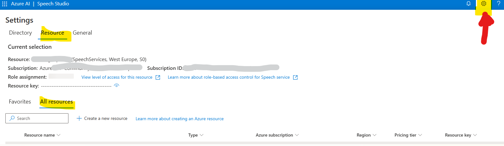Click the plus icon for new resource

tap(79, 118)
